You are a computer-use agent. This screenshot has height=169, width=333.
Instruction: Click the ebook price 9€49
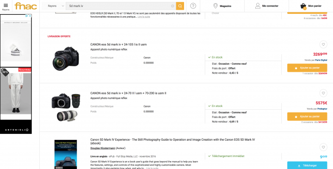(x=323, y=157)
